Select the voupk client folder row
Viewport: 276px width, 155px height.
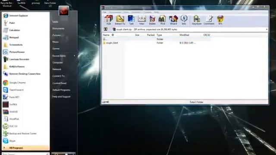157,43
